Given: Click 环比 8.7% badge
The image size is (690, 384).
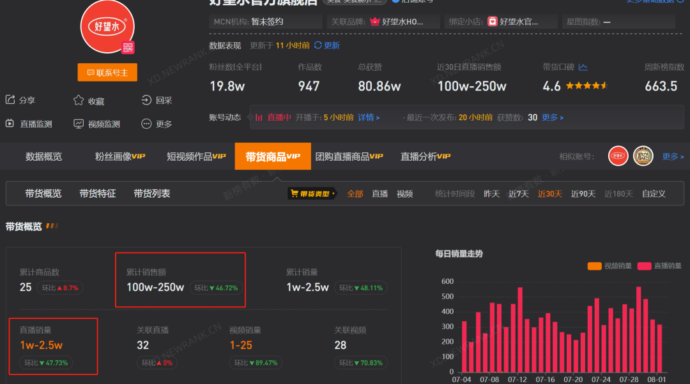Looking at the screenshot, I should (x=60, y=288).
